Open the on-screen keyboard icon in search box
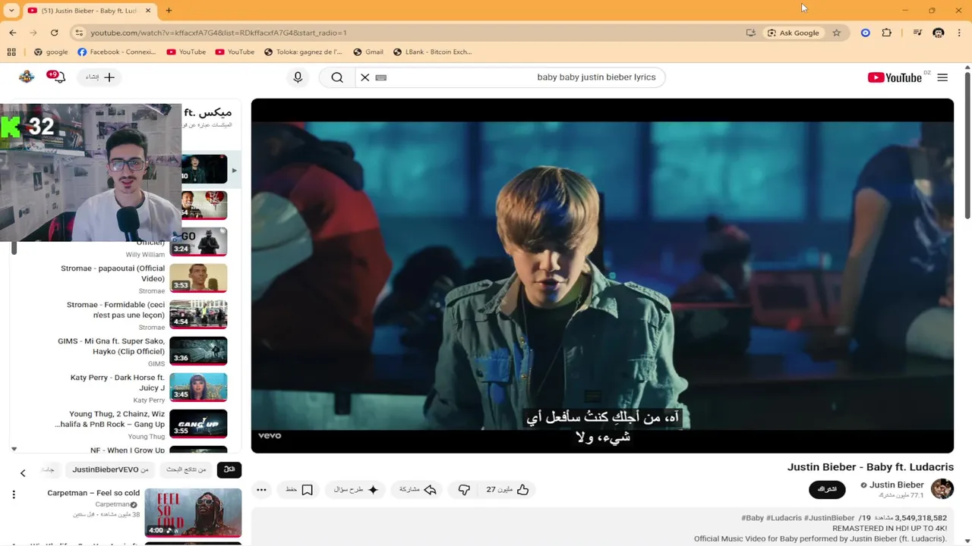Viewport: 972px width, 546px height. click(381, 77)
